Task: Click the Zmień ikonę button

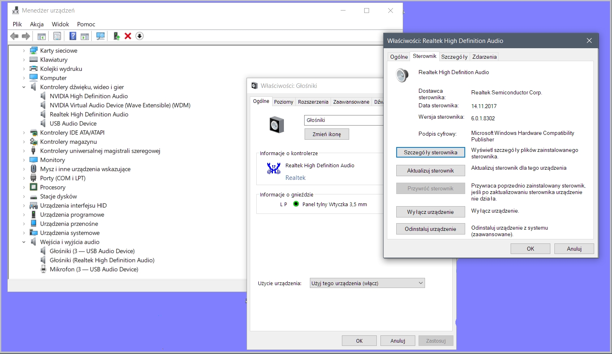Action: pos(326,134)
